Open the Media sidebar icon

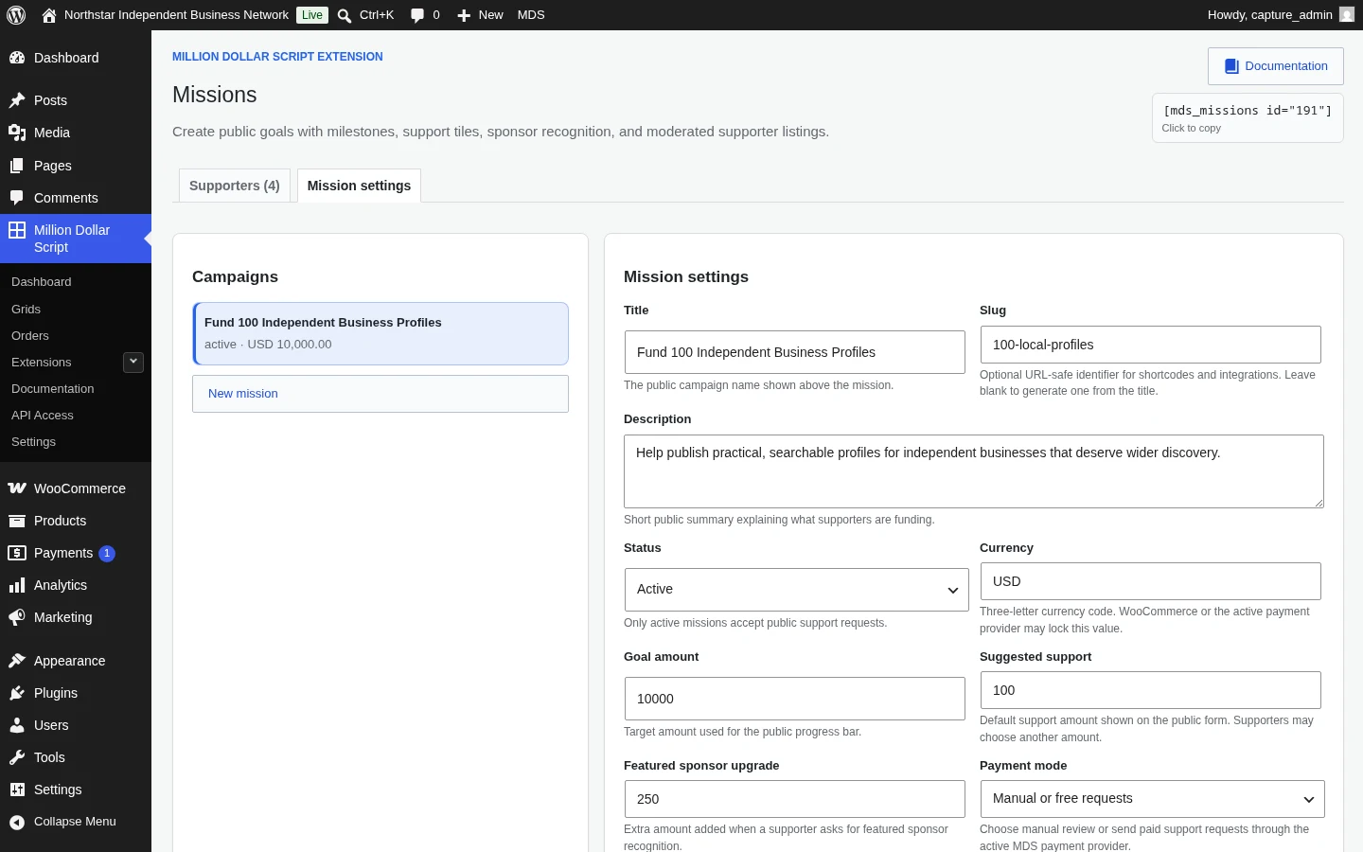click(17, 133)
